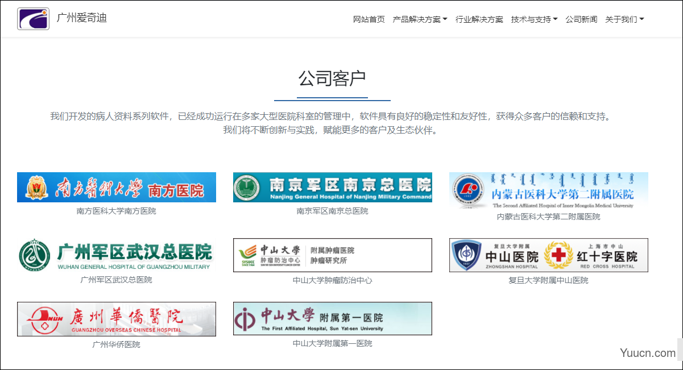
Task: Click the 广州军区武汉总医院 banner image
Action: [x=117, y=255]
